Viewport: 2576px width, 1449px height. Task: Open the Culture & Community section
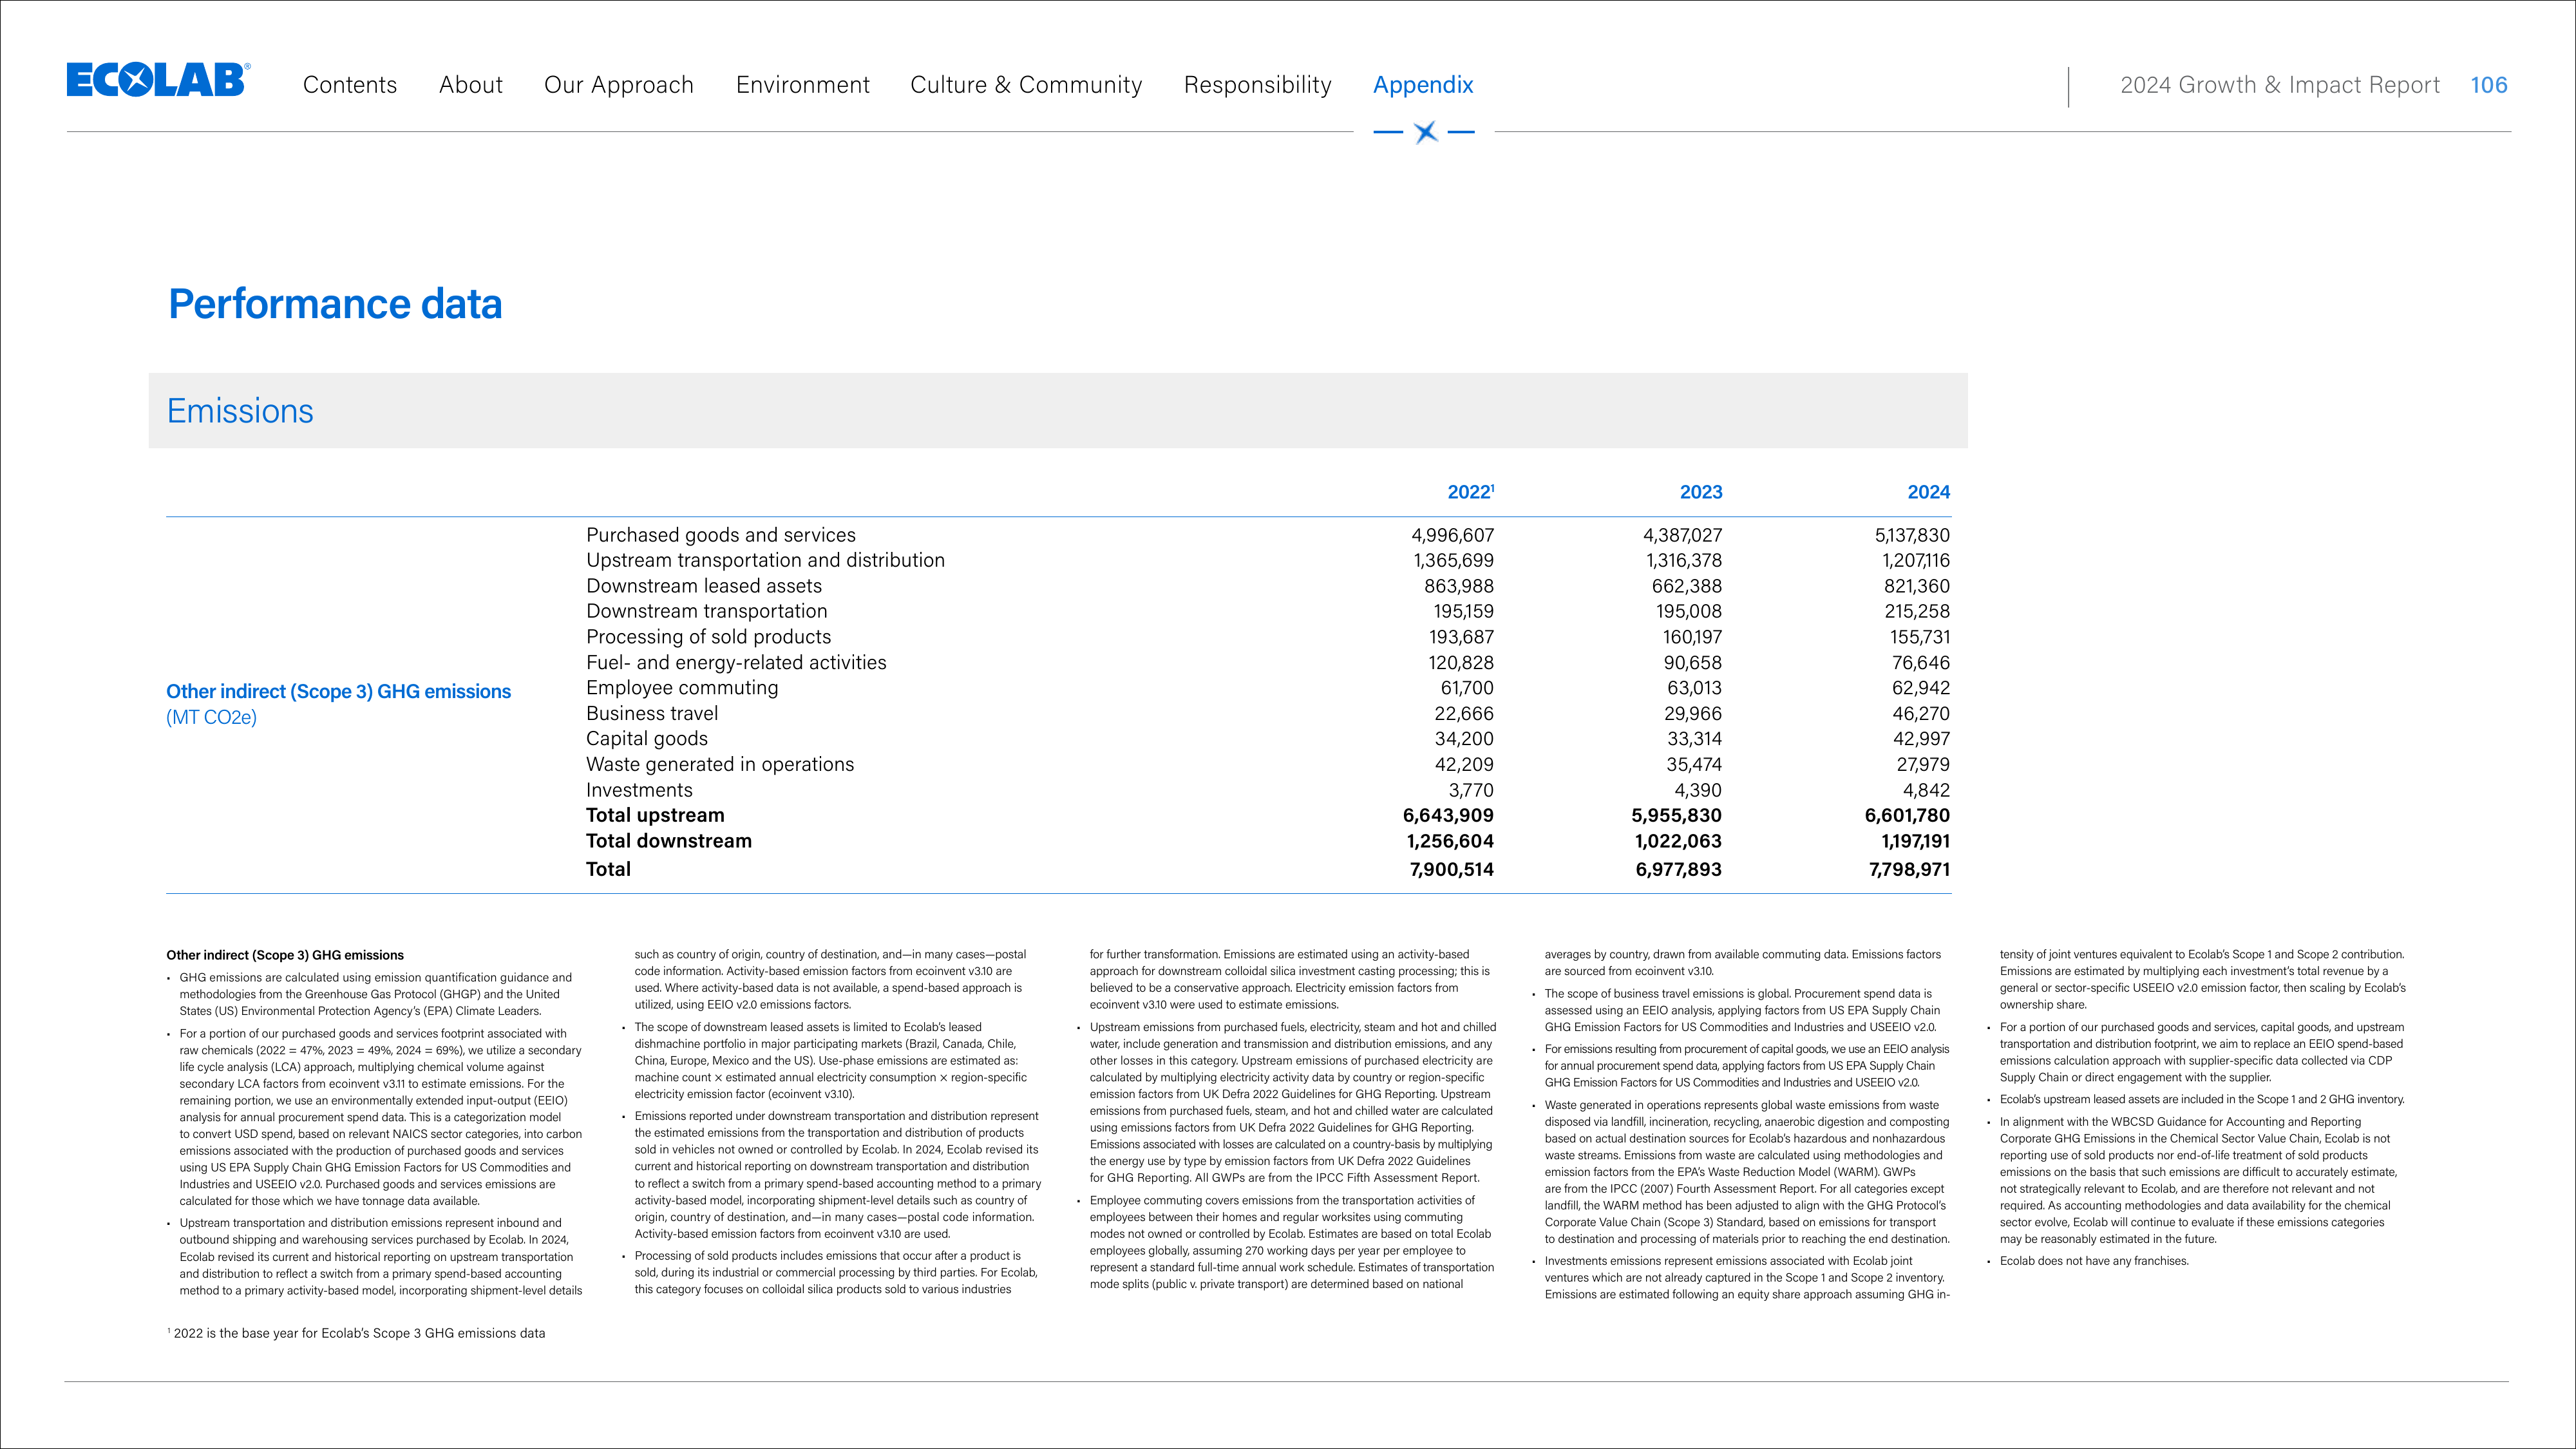click(x=1026, y=85)
